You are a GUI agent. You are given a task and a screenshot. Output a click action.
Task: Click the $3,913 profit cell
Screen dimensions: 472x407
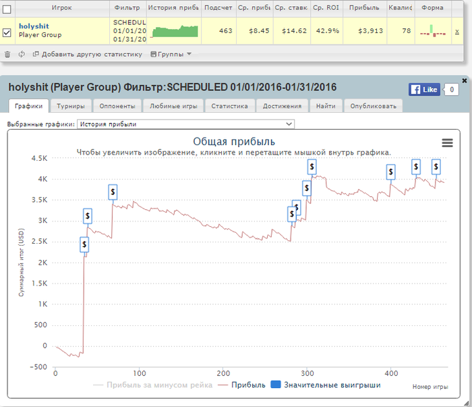(x=365, y=31)
